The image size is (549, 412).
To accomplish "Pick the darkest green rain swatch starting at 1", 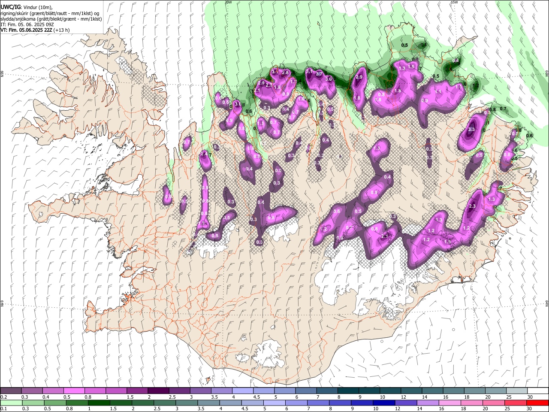I will coord(99,403).
